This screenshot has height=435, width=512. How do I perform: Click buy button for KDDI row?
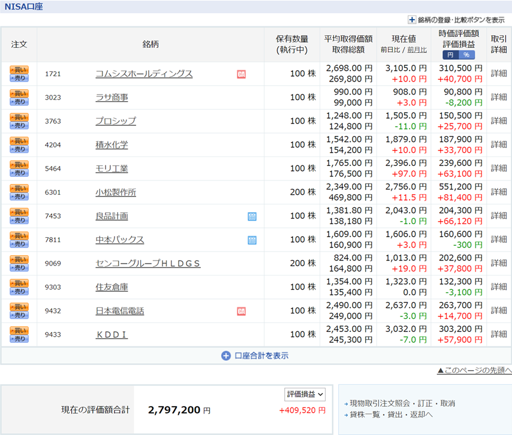coord(19,331)
